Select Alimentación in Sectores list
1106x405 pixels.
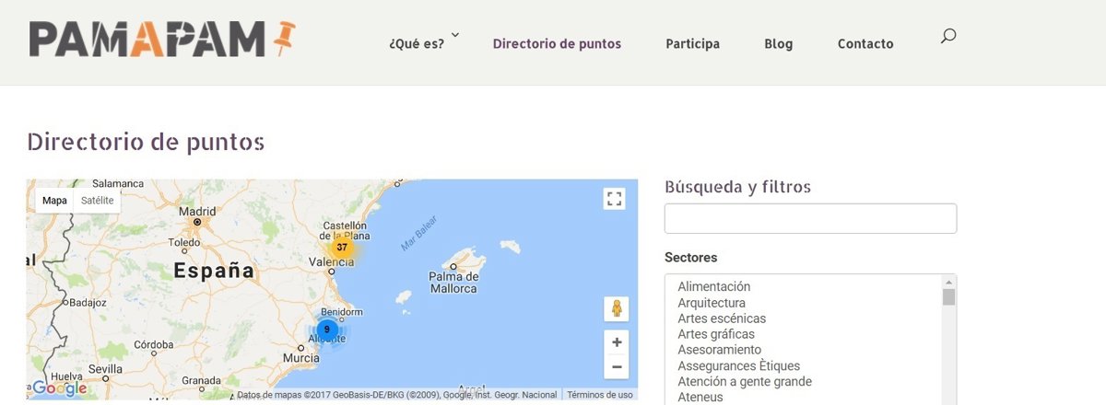click(x=714, y=286)
